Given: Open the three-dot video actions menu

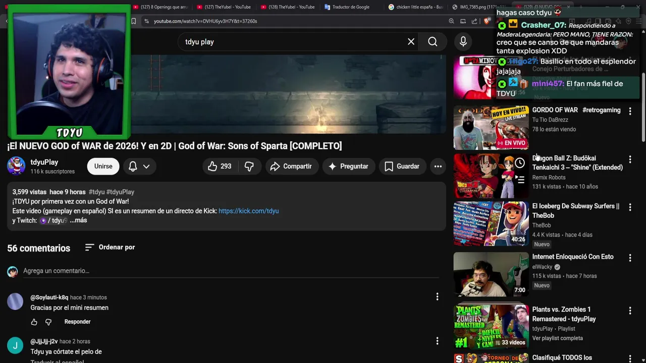Looking at the screenshot, I should [x=438, y=166].
